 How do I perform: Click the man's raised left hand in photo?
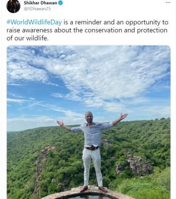pyautogui.click(x=123, y=116)
